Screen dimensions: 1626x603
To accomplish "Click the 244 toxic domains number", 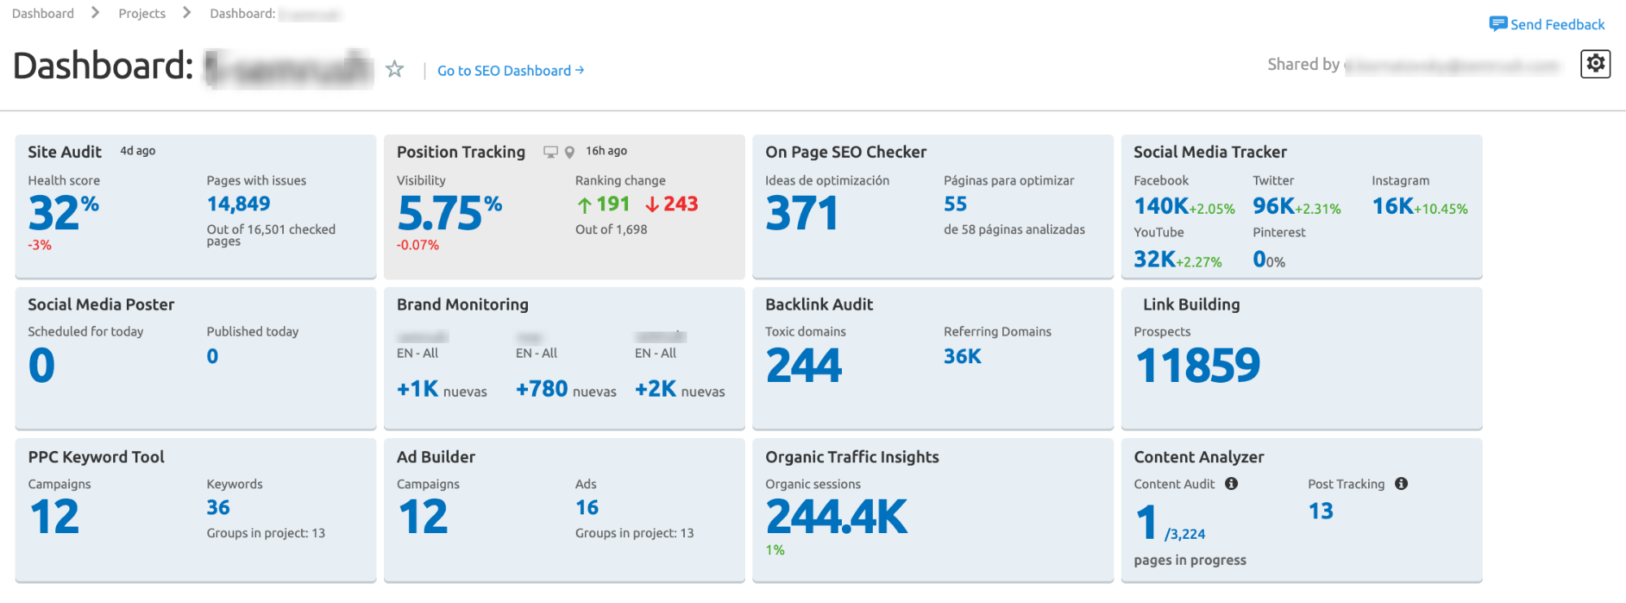I will (x=804, y=365).
